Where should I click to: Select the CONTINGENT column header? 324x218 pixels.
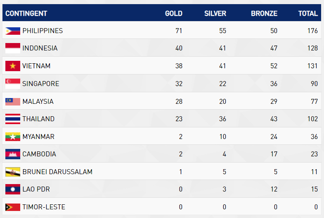point(26,14)
